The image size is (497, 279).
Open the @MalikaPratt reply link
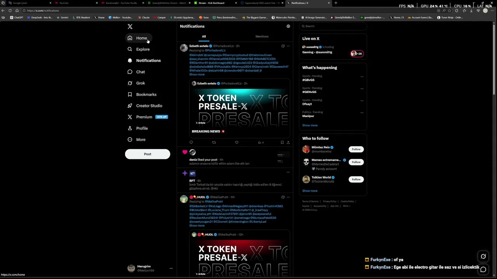click(214, 201)
